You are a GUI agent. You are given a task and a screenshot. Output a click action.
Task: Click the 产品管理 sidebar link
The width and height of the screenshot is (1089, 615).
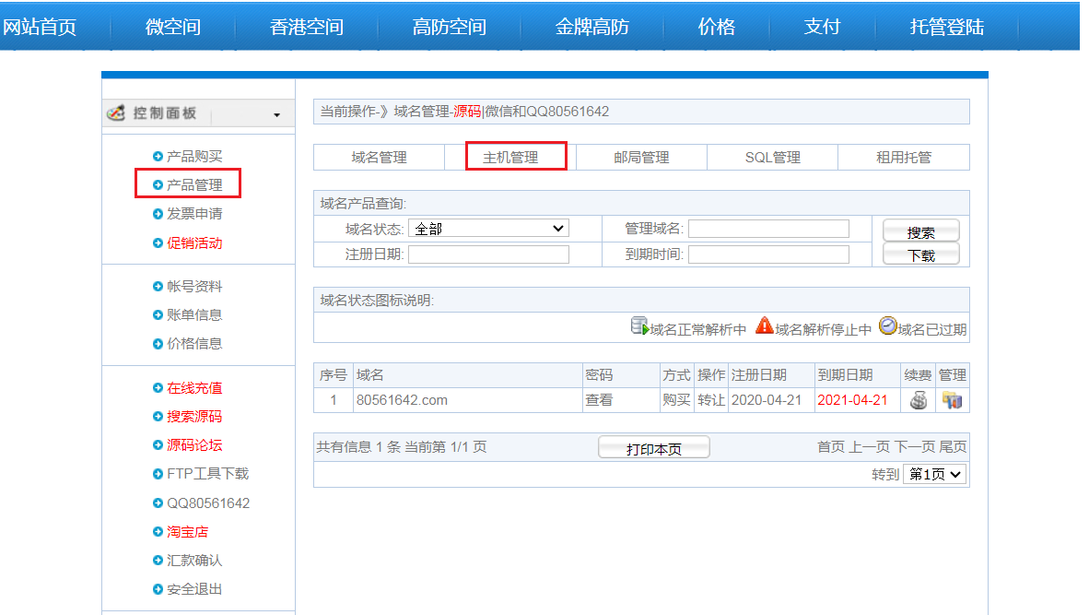[x=194, y=184]
